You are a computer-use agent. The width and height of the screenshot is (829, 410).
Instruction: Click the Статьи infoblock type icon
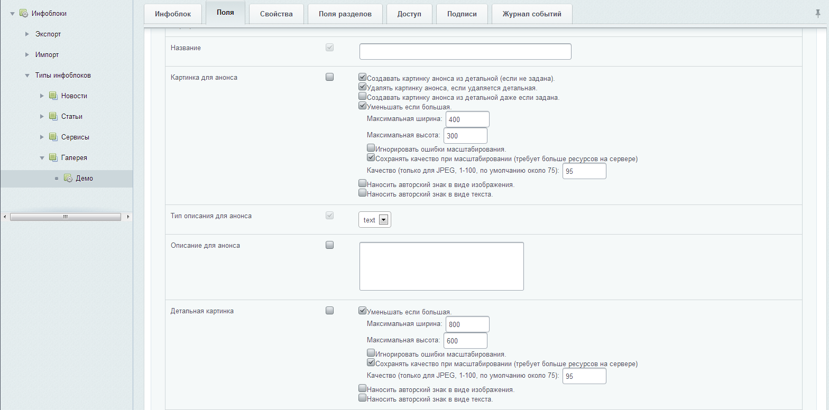click(53, 116)
